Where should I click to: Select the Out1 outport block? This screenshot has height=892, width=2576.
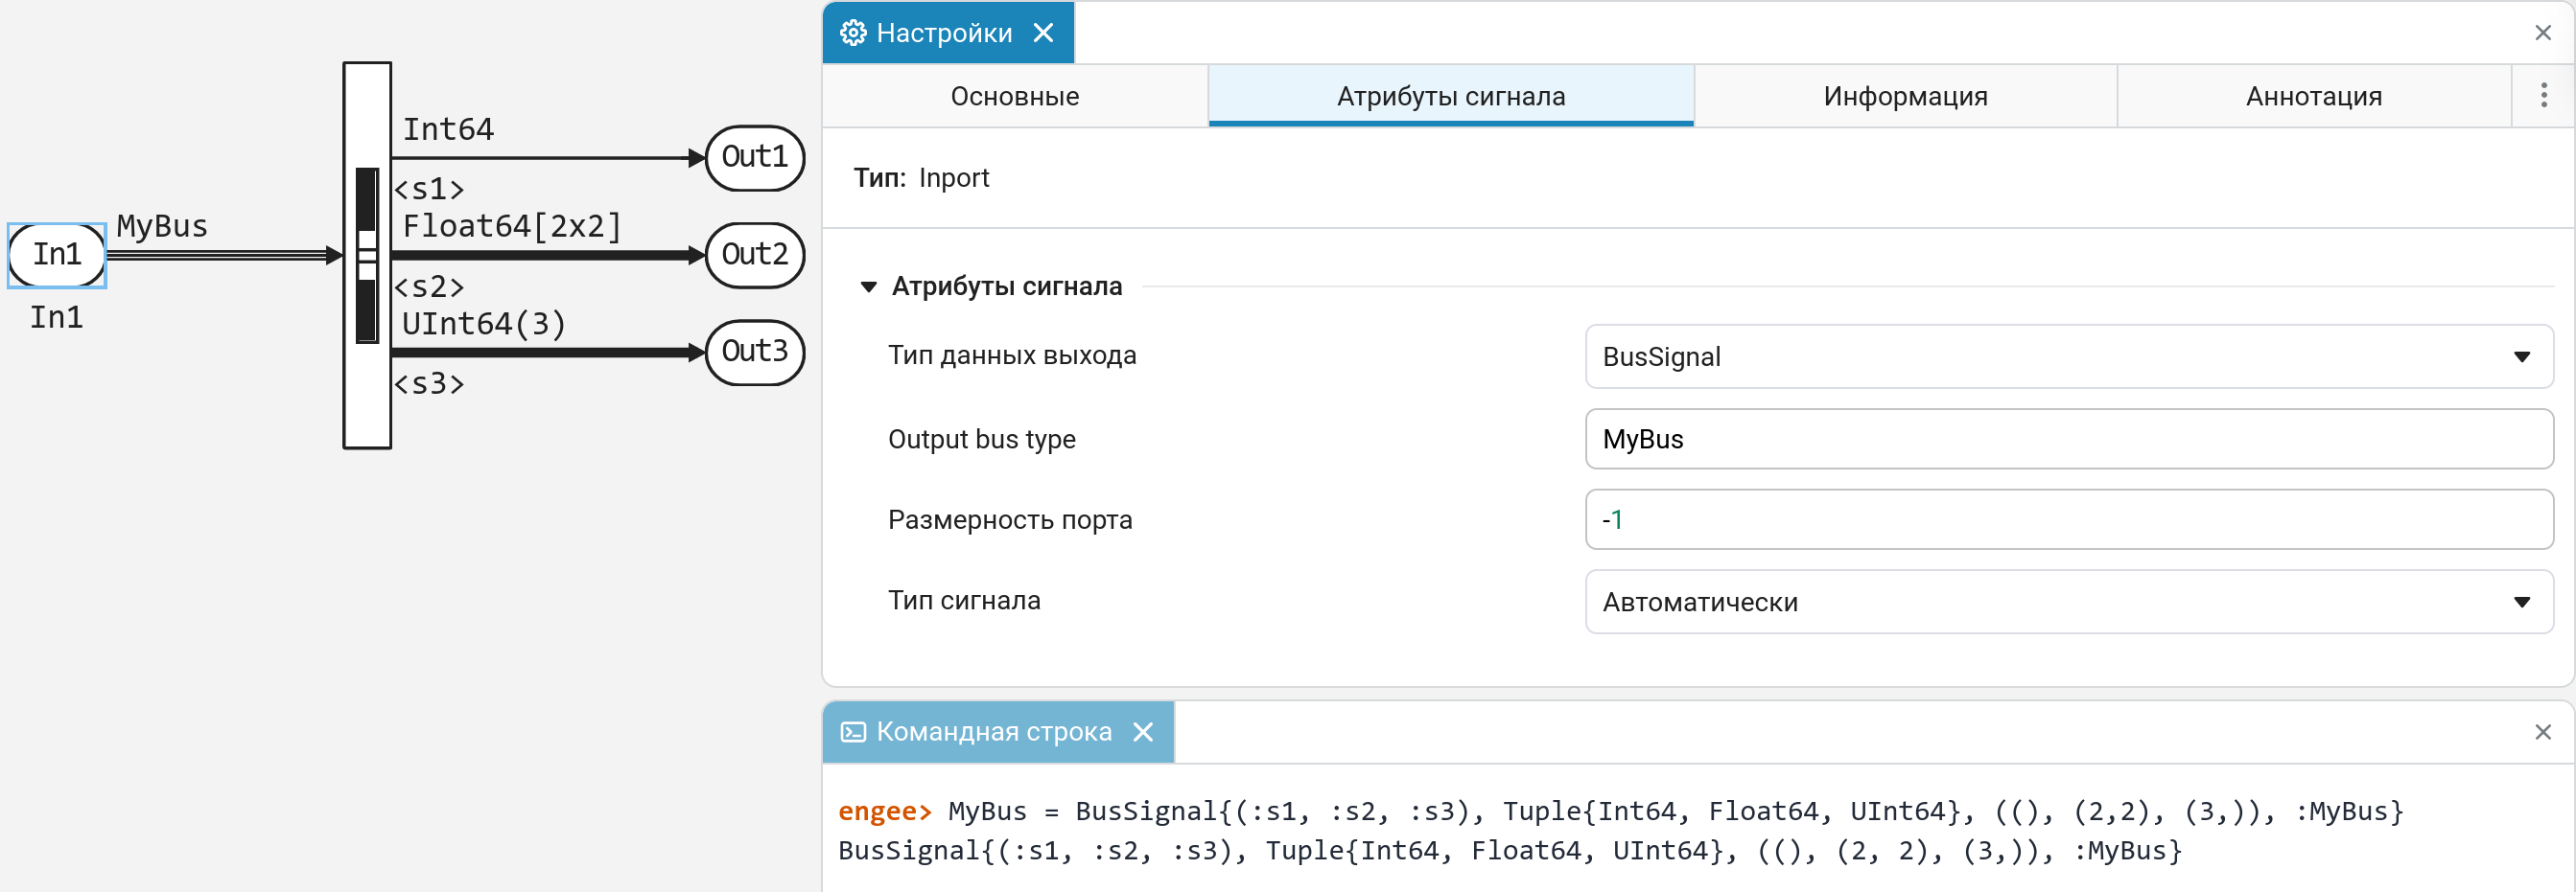click(x=754, y=158)
